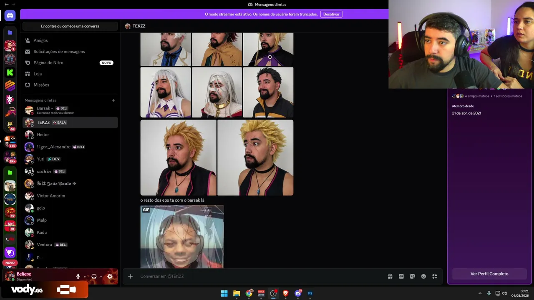This screenshot has height=300, width=534.
Task: Click the taskbar microphone tray icon
Action: tap(489, 293)
